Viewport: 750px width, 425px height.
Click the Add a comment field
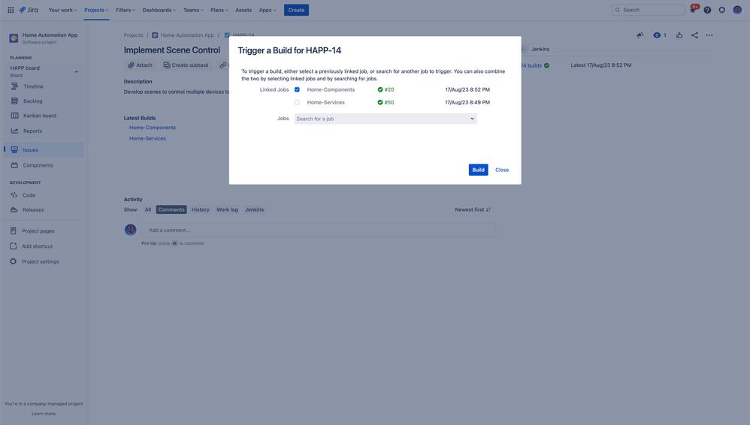pyautogui.click(x=319, y=230)
